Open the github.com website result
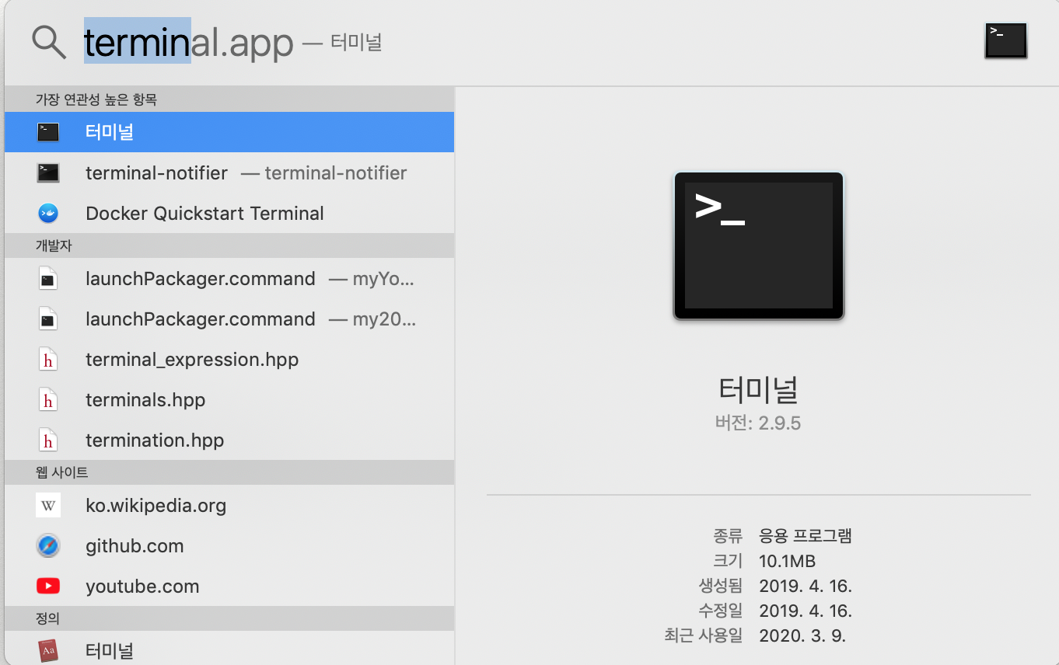The width and height of the screenshot is (1059, 665). tap(229, 545)
